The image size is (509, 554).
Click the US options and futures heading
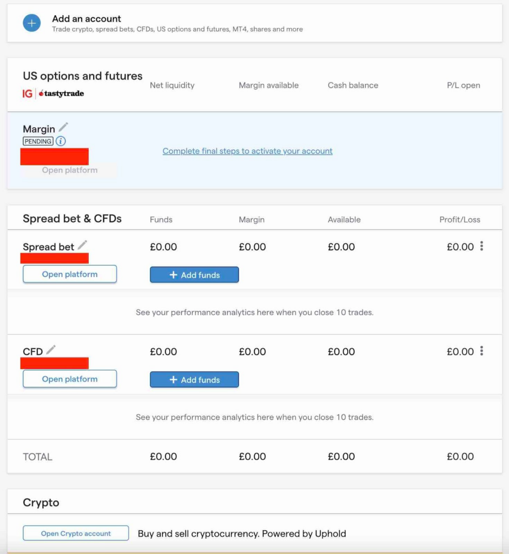point(82,76)
